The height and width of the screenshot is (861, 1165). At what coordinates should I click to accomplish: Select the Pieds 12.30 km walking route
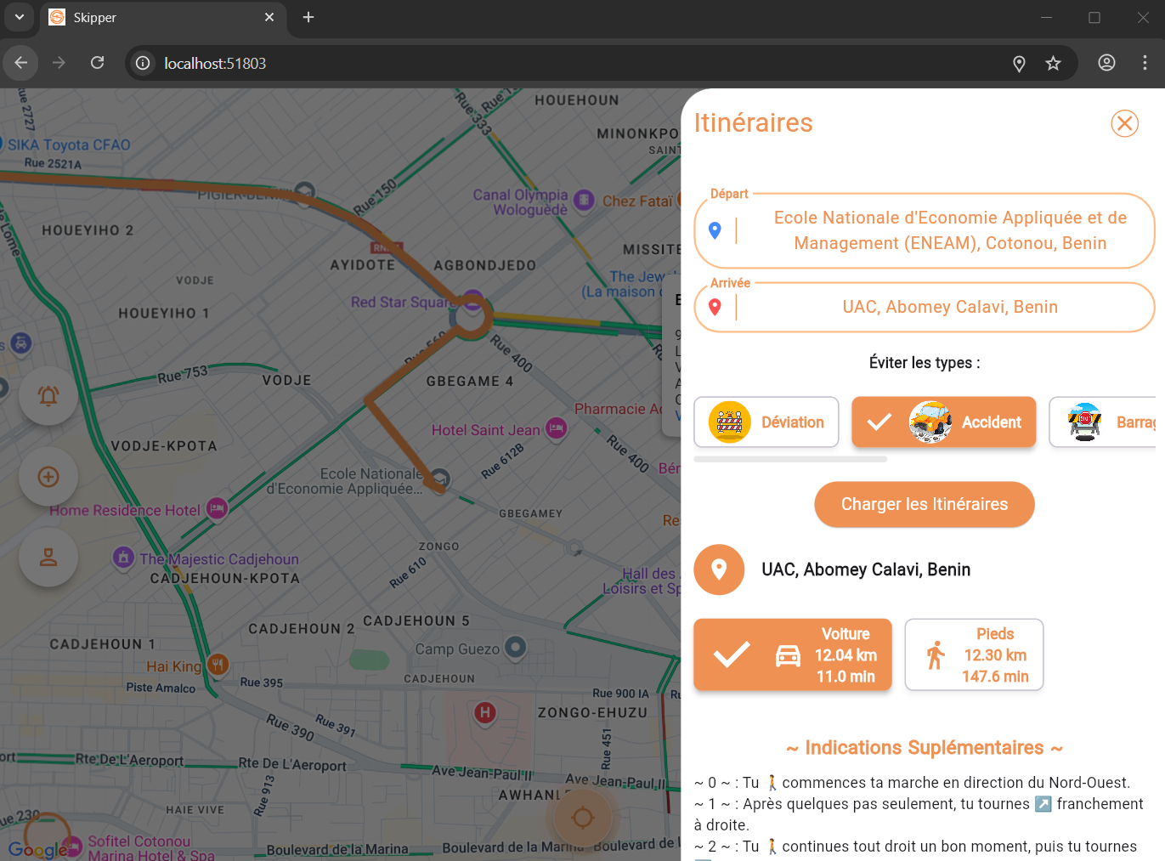pos(974,654)
